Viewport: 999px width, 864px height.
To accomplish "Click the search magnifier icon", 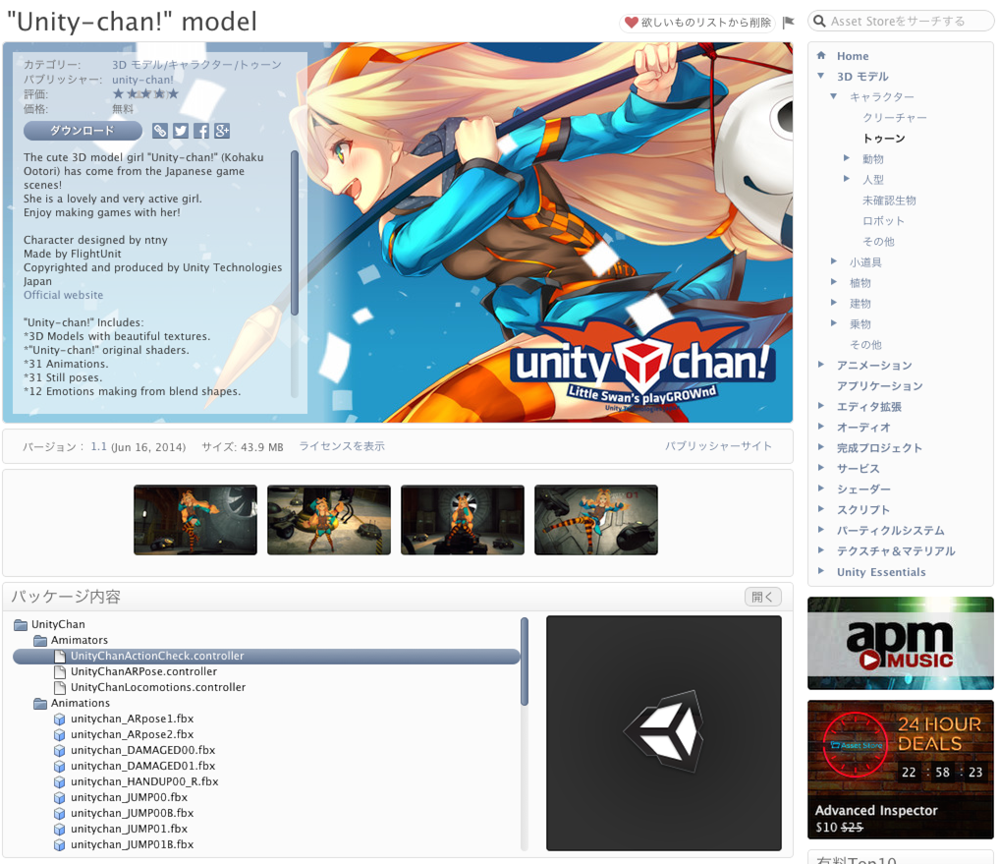I will tap(820, 21).
